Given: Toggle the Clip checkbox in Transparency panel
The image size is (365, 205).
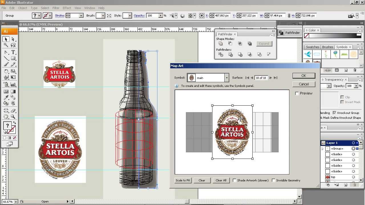Looking at the screenshot, I should [x=342, y=97].
